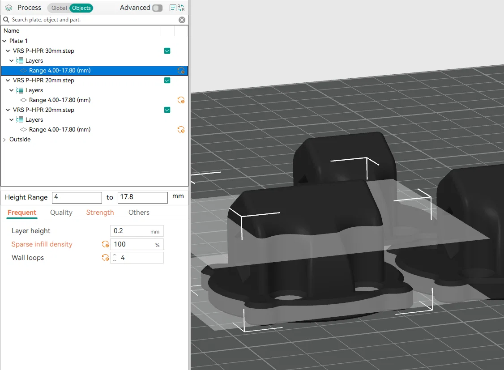Uncheck printable box for VRS P-HPR 30mm.step
This screenshot has height=370, width=504.
click(167, 51)
